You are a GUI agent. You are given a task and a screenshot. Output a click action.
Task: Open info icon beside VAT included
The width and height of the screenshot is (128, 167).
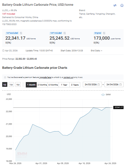click(x=65, y=33)
